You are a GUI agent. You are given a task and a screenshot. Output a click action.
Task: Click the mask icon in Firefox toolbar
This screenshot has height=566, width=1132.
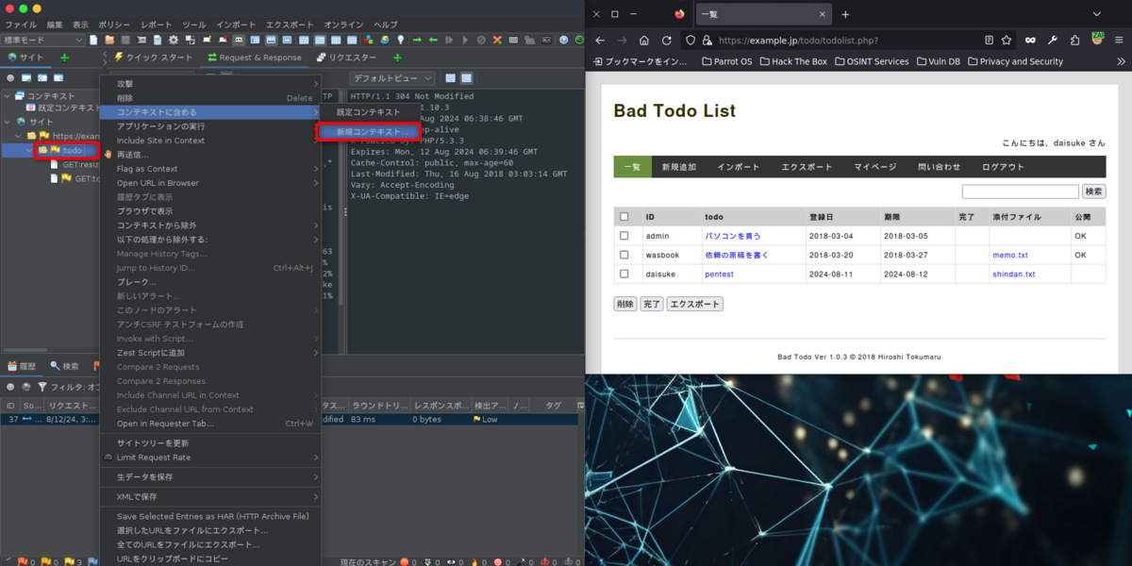1030,41
